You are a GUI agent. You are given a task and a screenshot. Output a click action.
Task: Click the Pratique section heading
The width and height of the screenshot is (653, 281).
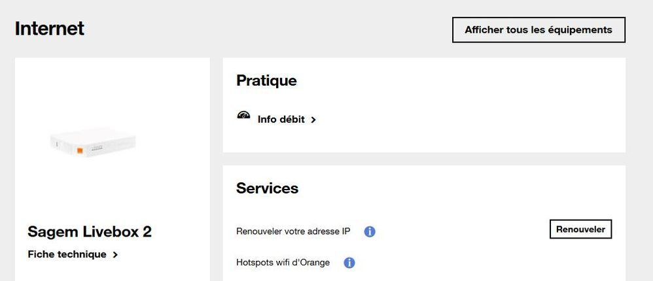click(266, 80)
